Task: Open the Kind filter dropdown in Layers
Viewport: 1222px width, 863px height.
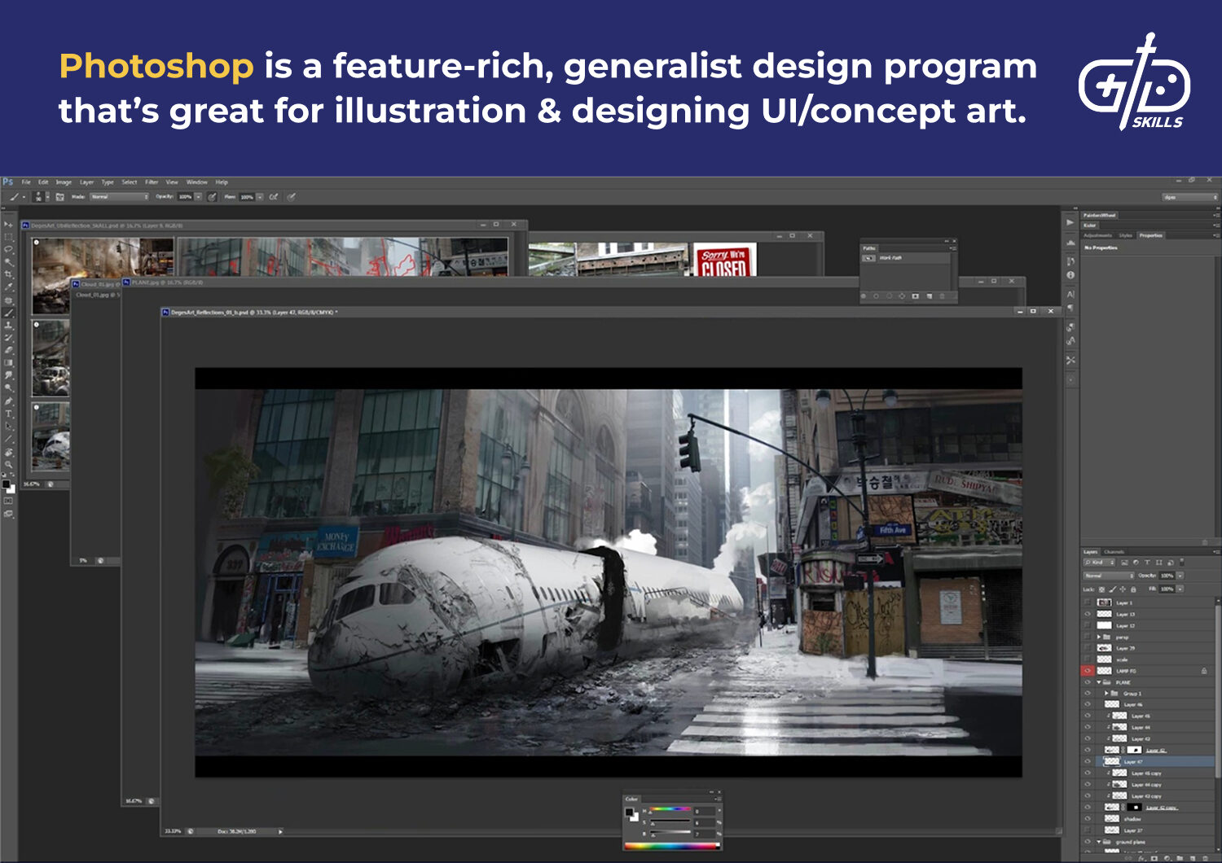Action: coord(1099,563)
